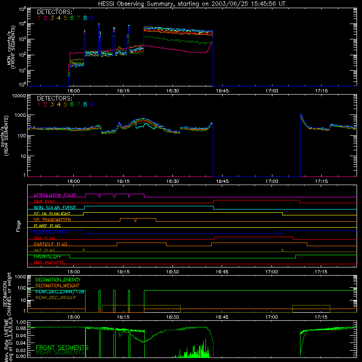This screenshot has height=362, width=362.
Task: Click the REAR SEGMENTS livetime legend label
Action: coord(60,352)
